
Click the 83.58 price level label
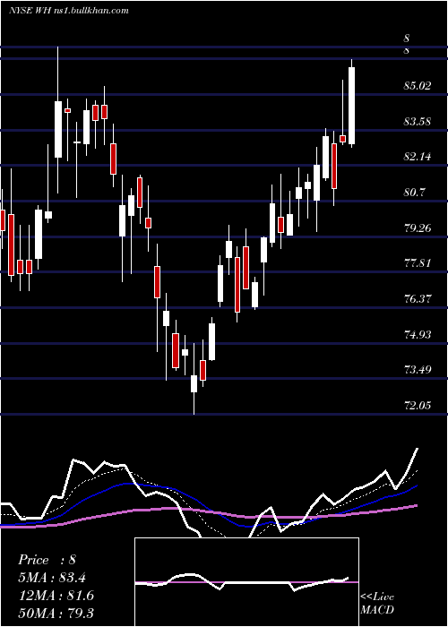tap(418, 121)
